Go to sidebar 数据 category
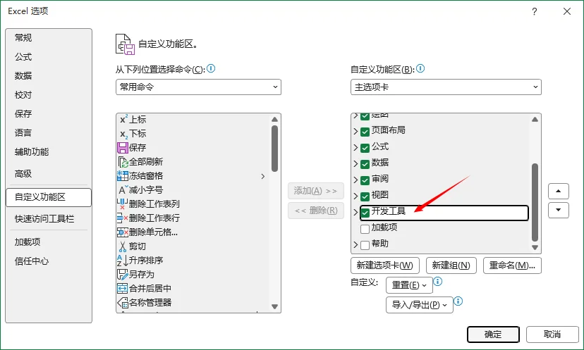The width and height of the screenshot is (584, 350). click(23, 76)
